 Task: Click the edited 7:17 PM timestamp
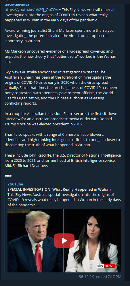109,276
